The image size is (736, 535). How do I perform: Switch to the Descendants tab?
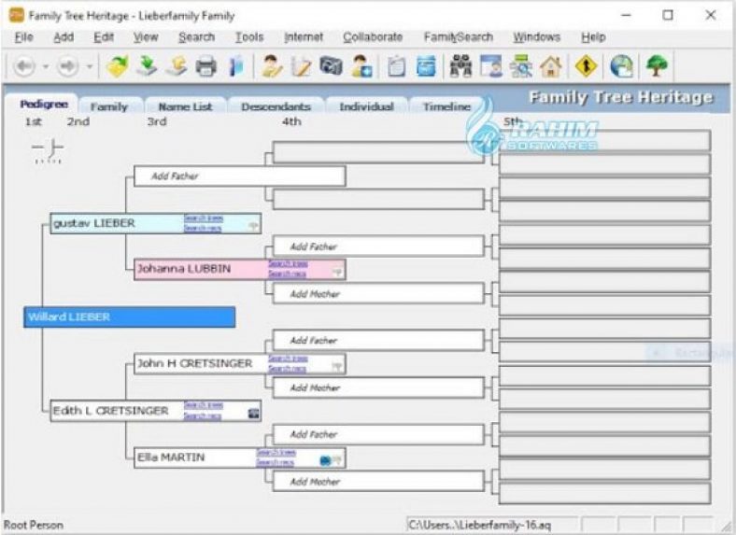click(x=276, y=107)
